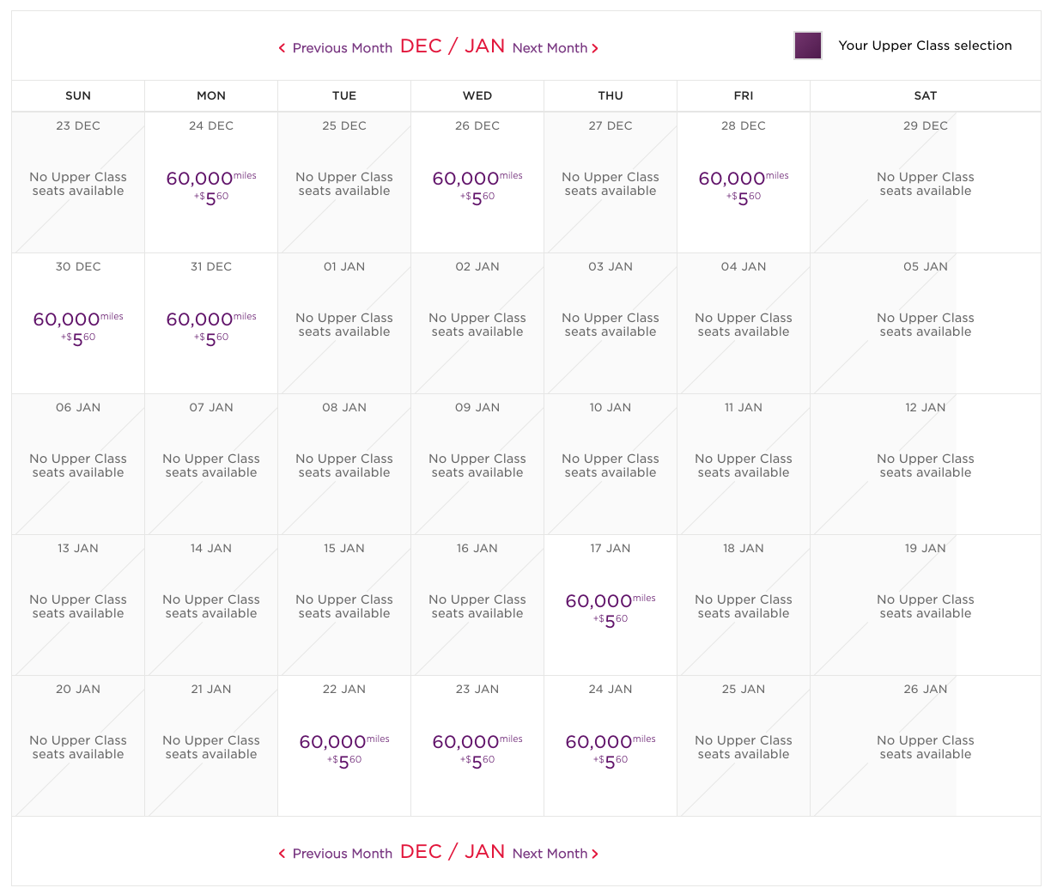Open the top Previous Month link
Image resolution: width=1051 pixels, height=894 pixels.
click(x=342, y=48)
